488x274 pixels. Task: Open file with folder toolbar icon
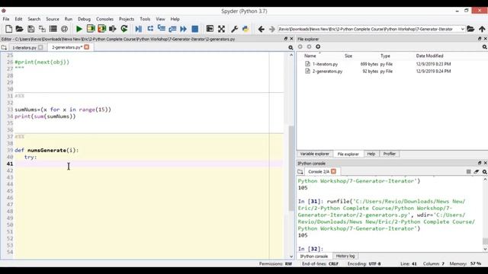[20, 29]
